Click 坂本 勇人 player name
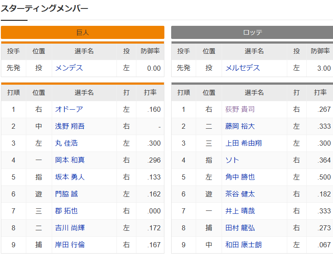The height and width of the screenshot is (257, 333). click(70, 177)
